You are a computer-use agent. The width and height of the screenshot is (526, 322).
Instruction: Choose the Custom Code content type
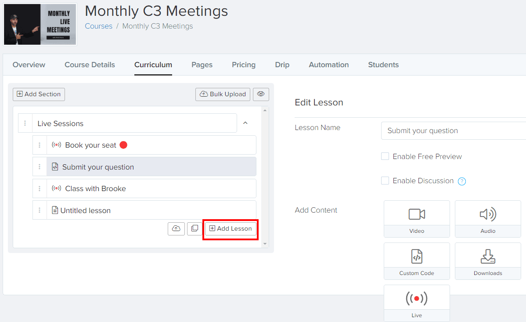[417, 261]
